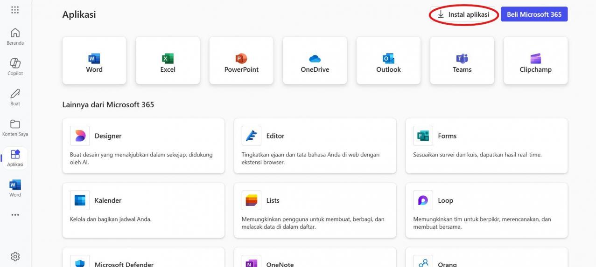
Task: Open Editor card description text
Action: coord(310,158)
